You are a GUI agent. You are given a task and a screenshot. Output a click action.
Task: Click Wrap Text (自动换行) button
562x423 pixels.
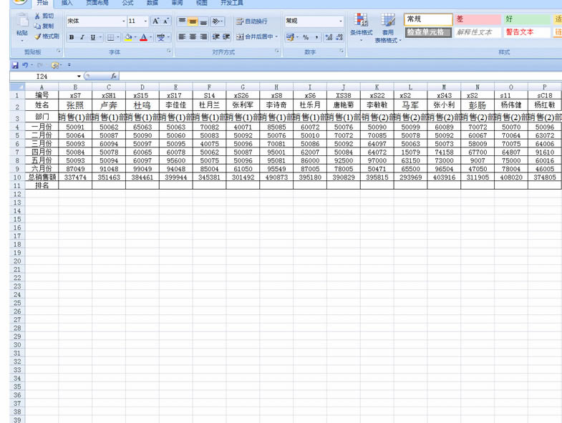click(x=251, y=21)
